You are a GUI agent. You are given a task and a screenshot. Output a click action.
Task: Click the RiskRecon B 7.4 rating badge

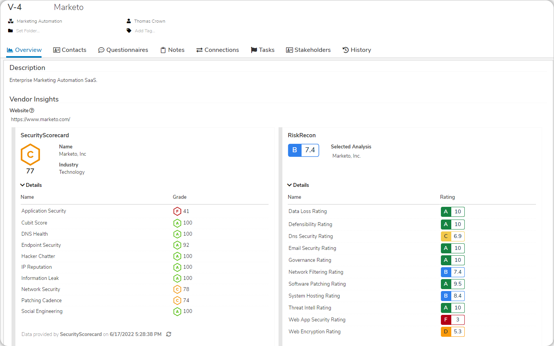[x=304, y=150]
